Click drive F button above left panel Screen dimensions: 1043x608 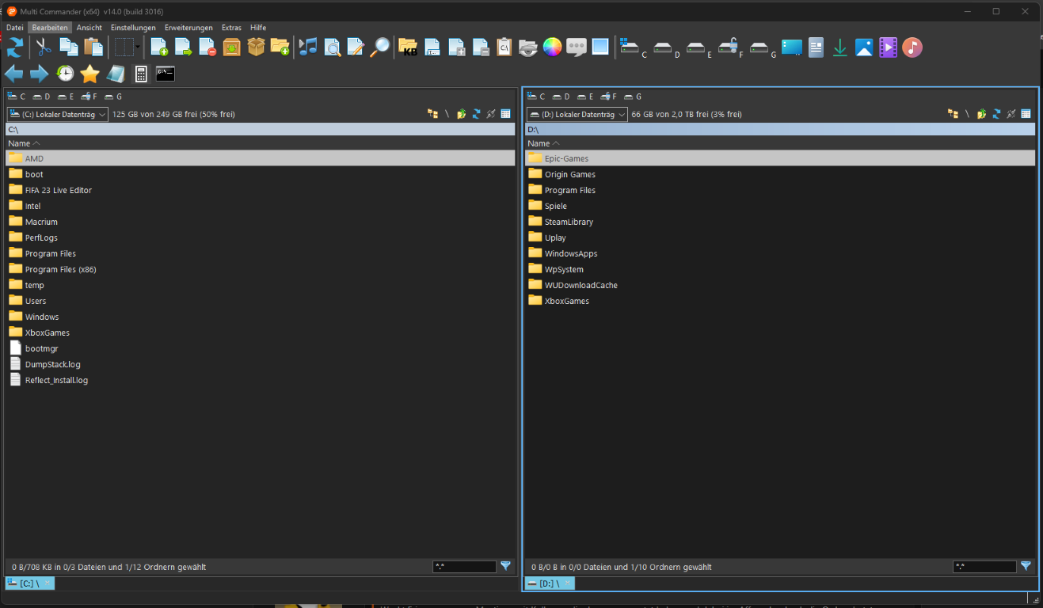point(89,97)
